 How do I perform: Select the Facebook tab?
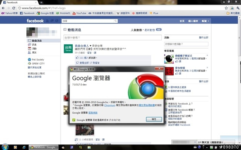[x=19, y=3]
